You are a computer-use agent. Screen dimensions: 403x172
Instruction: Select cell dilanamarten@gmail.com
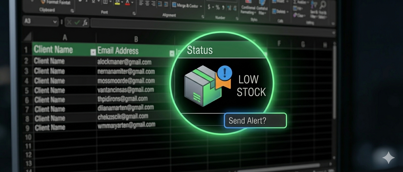coord(134,107)
